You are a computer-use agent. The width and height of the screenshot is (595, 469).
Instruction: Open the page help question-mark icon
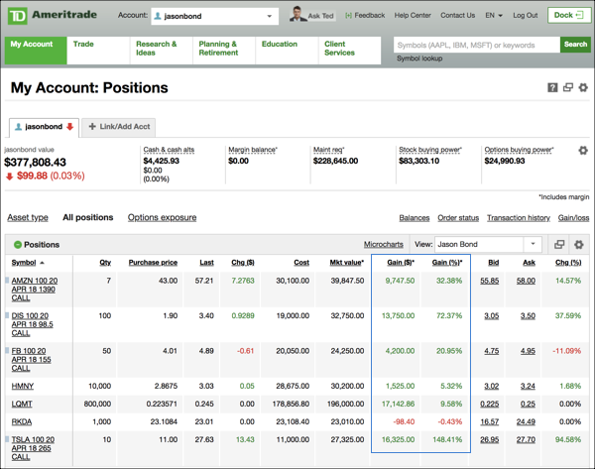553,88
